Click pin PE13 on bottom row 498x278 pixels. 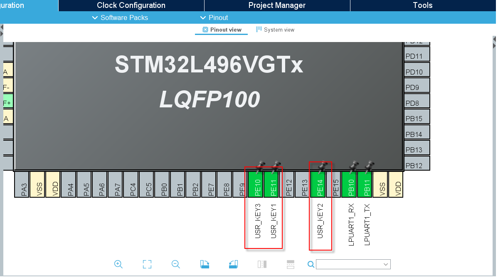[x=303, y=185]
